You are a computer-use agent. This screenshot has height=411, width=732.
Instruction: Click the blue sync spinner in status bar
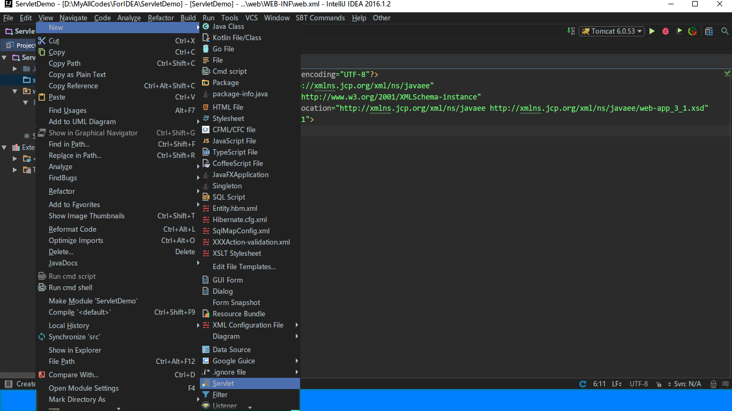(x=583, y=384)
